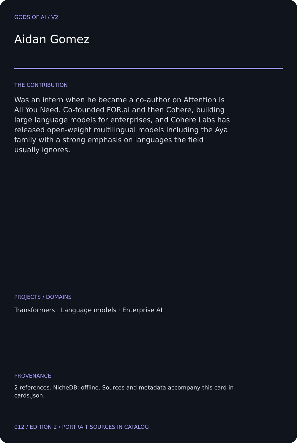
Task: Click 'usually ignores.' at the end of the paragraph
Action: tap(42, 150)
